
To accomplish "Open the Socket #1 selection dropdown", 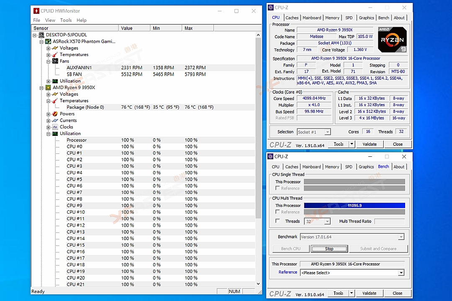I will 327,132.
